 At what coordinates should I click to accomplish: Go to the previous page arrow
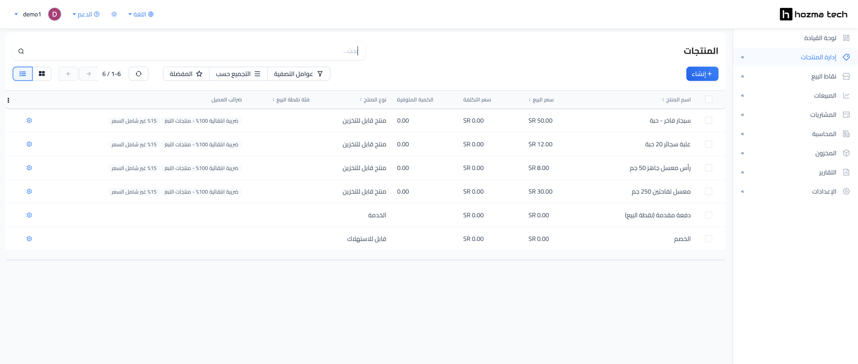(68, 74)
